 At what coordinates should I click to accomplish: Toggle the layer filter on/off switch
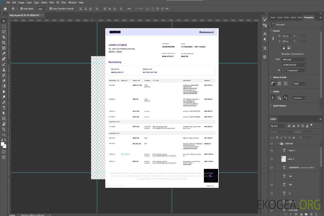[311, 125]
